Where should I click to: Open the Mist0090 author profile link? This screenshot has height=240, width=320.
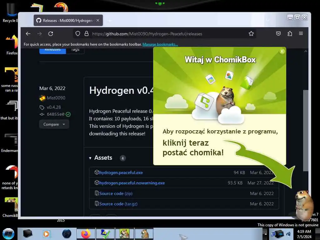(56, 98)
